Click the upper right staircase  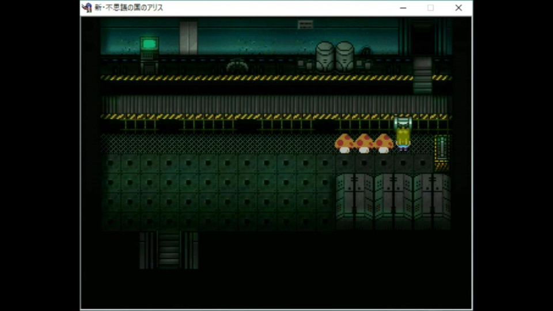[422, 76]
